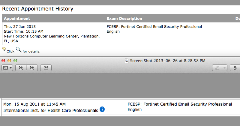Image resolution: width=240 pixels, height=126 pixels.
Task: Click the blue info icon beside International Inst.
Action: 102,109
